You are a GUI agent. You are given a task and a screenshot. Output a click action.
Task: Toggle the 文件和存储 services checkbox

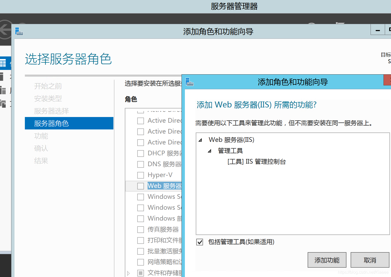[x=141, y=273]
